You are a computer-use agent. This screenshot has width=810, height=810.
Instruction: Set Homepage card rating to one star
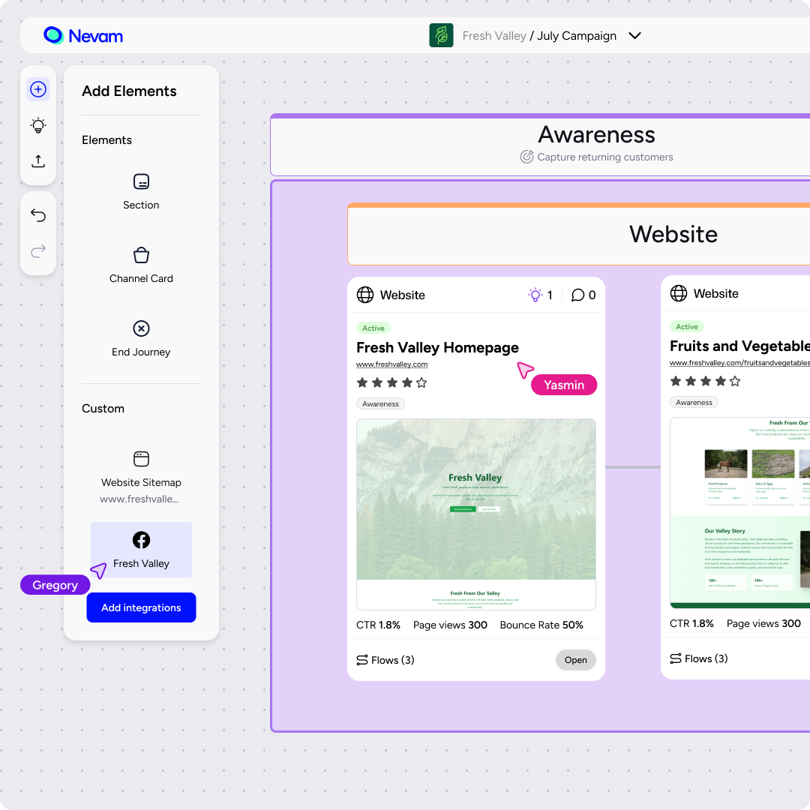click(362, 382)
